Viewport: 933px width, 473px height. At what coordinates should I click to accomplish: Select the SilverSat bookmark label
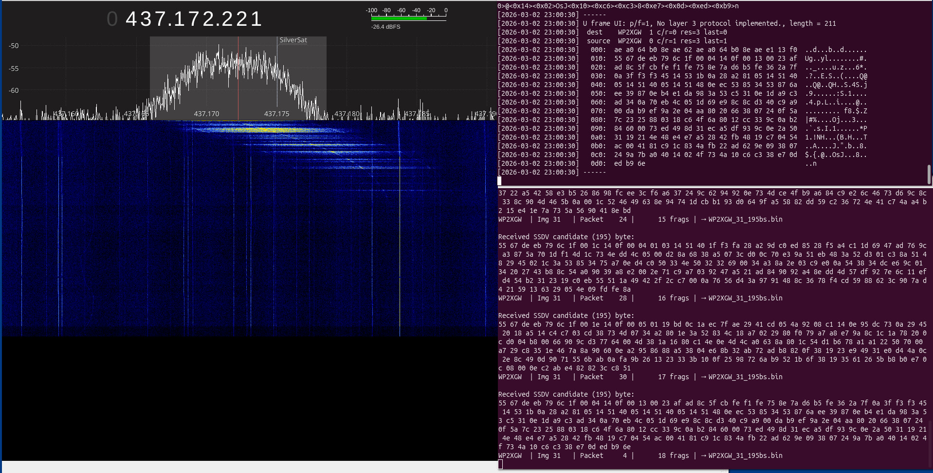coord(293,40)
